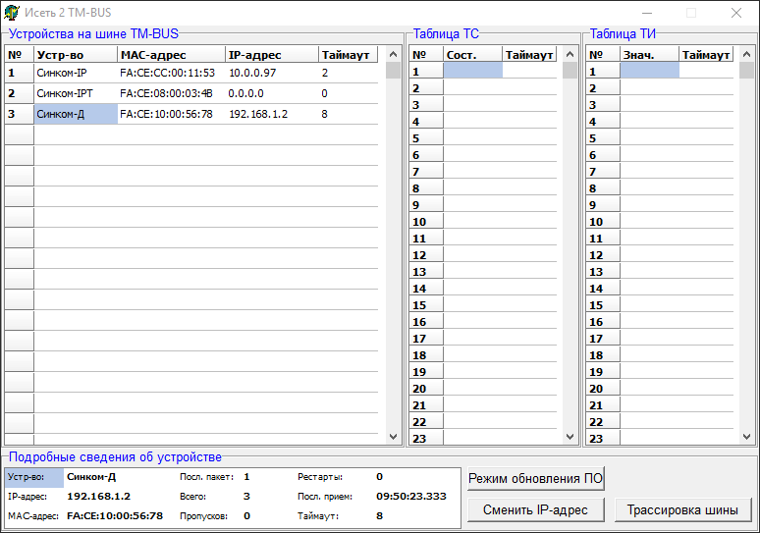Open Трассировка шины
Screen dimensions: 760x533
point(682,509)
